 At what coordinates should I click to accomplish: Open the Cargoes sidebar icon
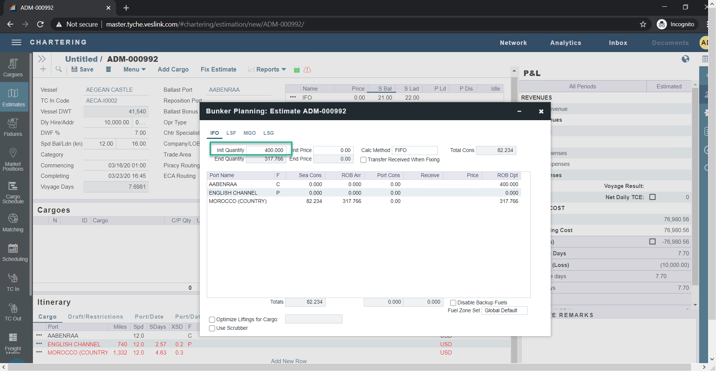tap(13, 68)
